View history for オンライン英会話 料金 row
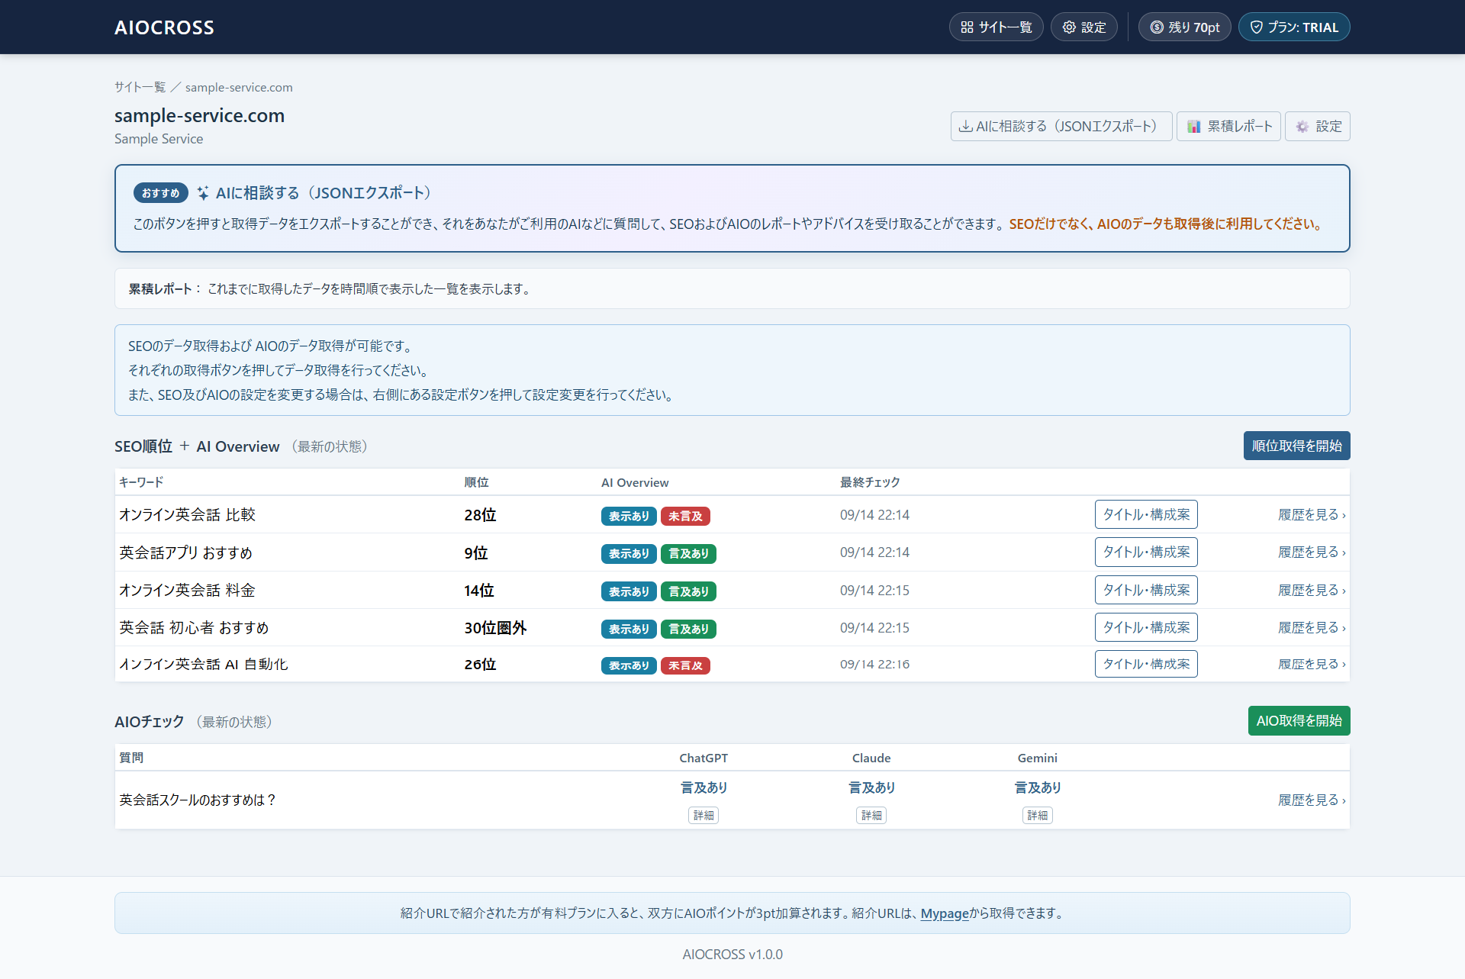The image size is (1465, 979). pyautogui.click(x=1312, y=591)
